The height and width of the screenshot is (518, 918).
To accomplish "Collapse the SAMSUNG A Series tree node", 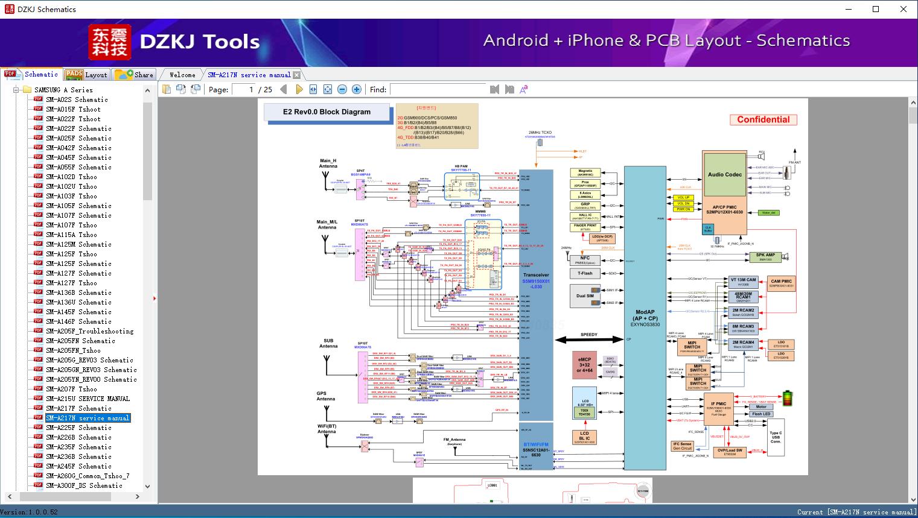I will 16,90.
